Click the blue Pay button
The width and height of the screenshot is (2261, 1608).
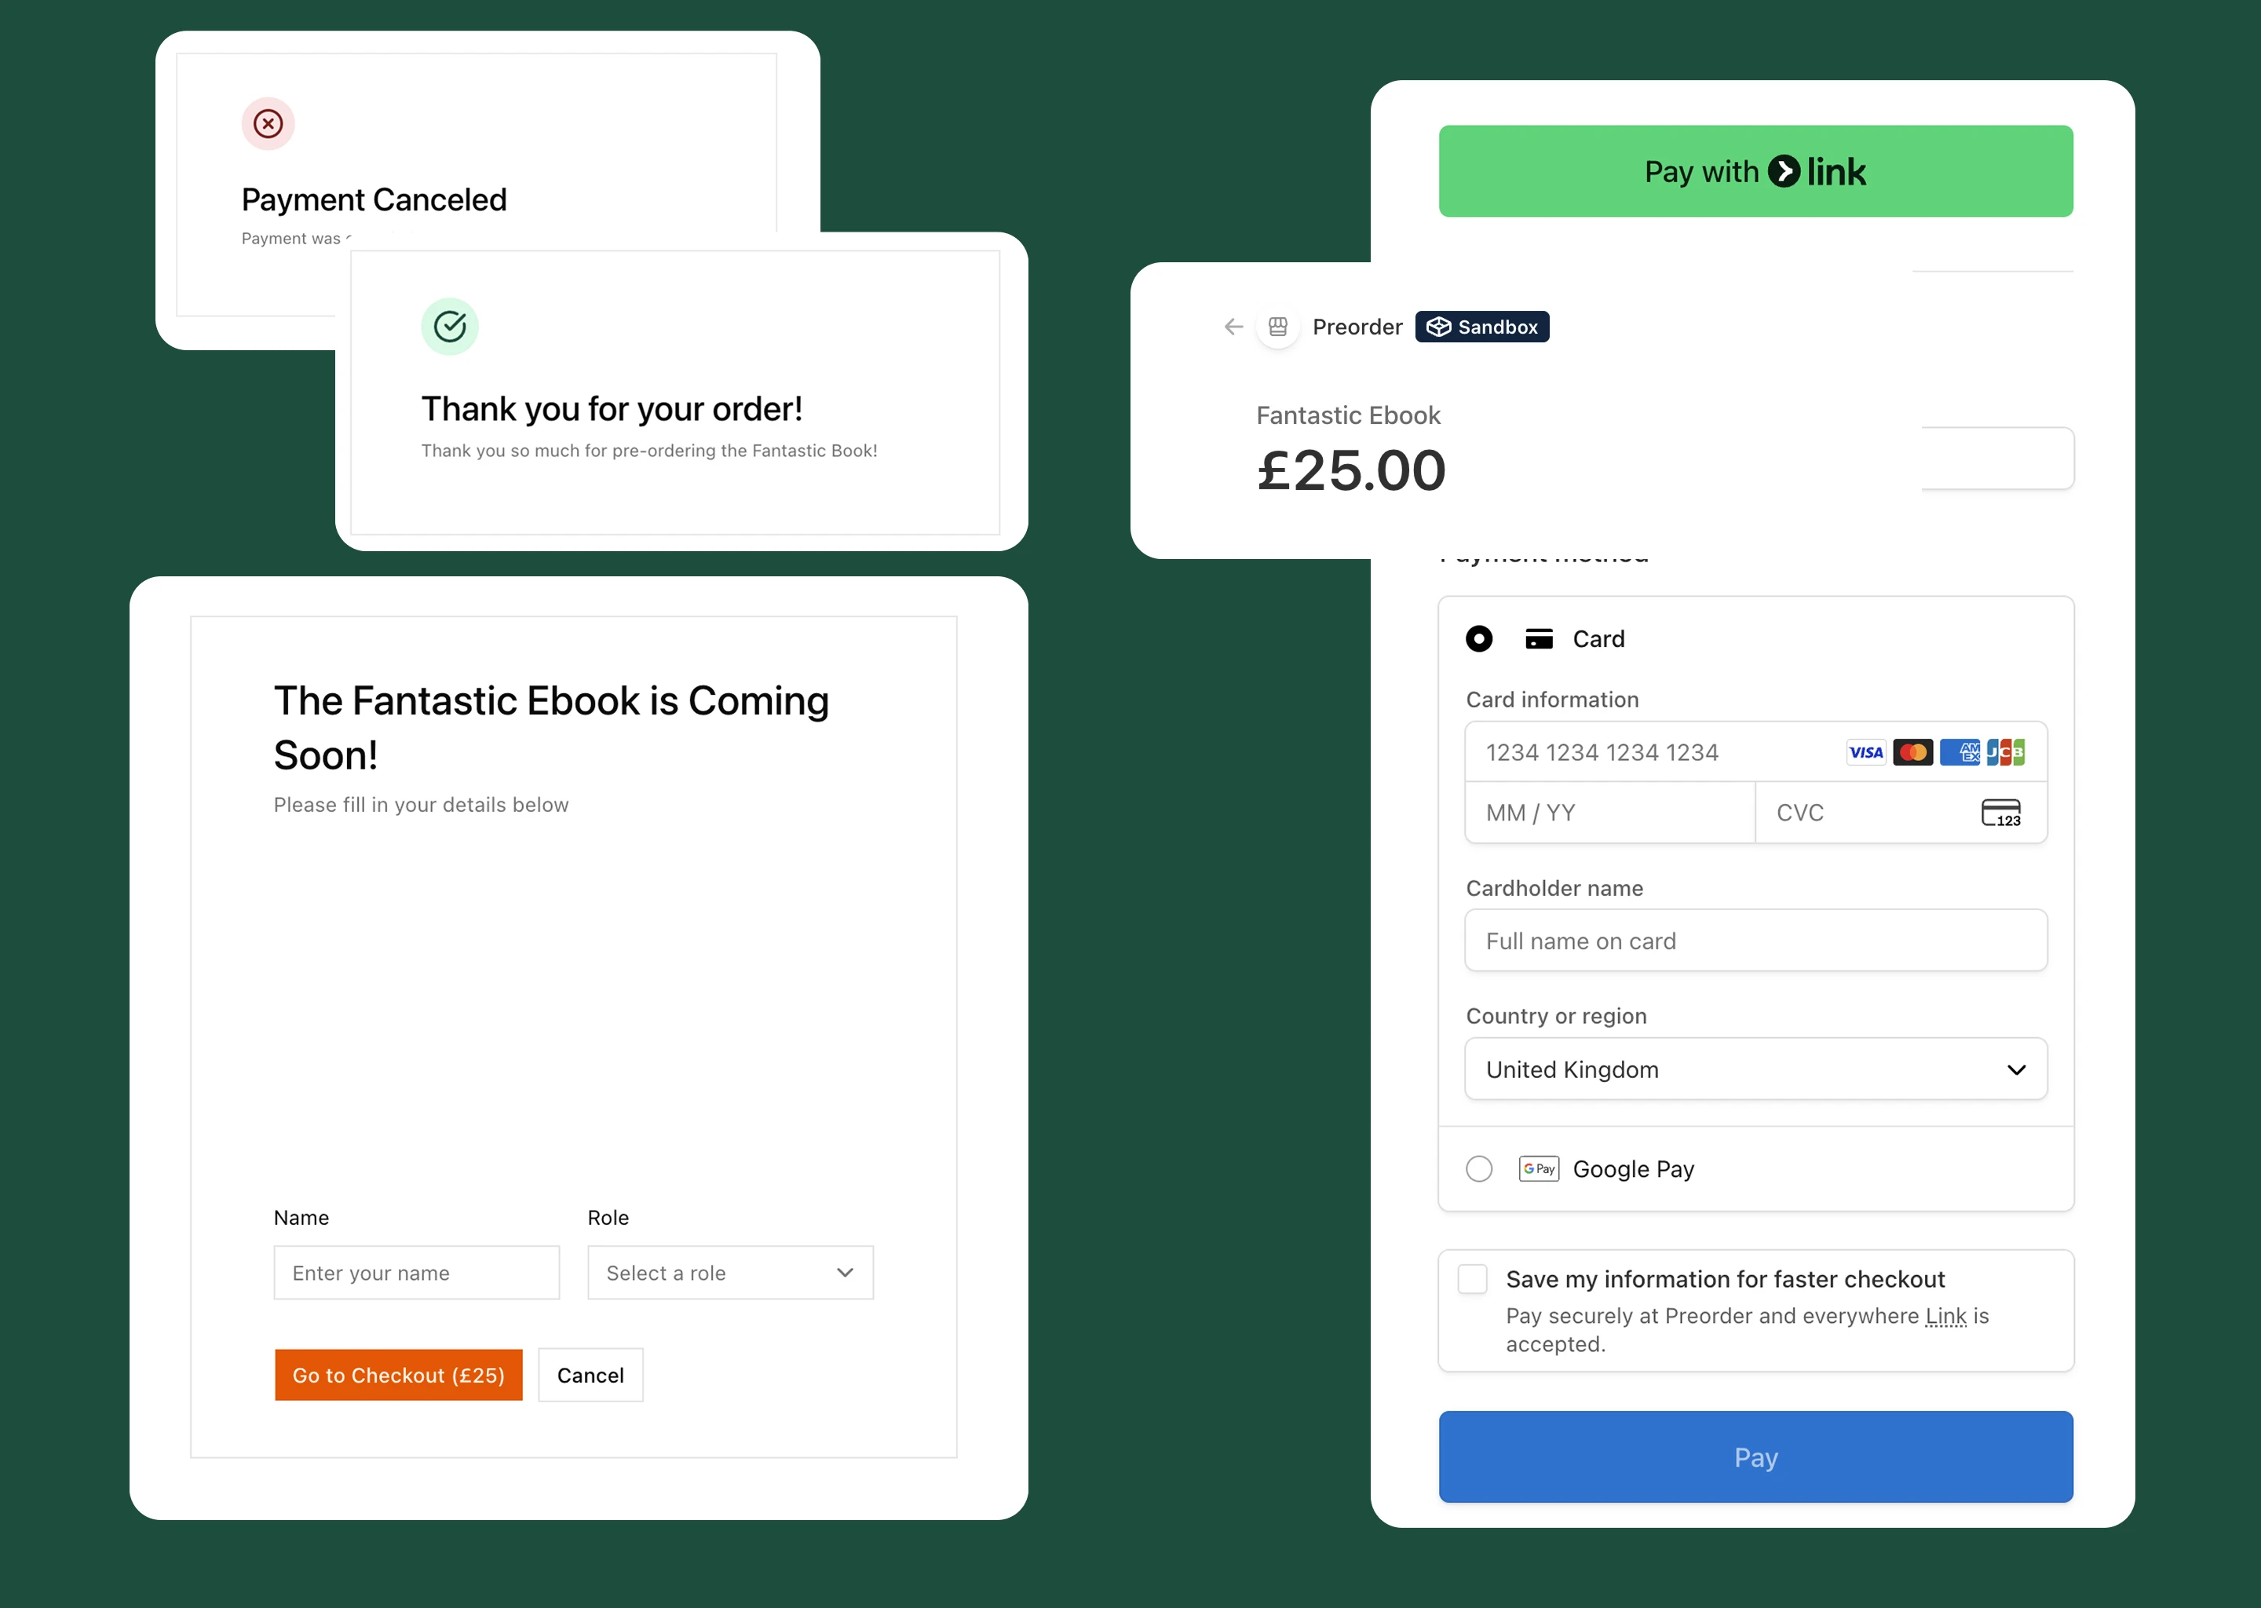(x=1755, y=1457)
